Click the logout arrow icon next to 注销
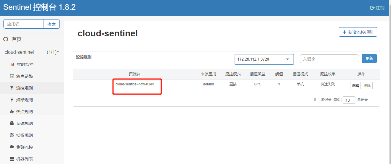391x164 pixels. 372,8
